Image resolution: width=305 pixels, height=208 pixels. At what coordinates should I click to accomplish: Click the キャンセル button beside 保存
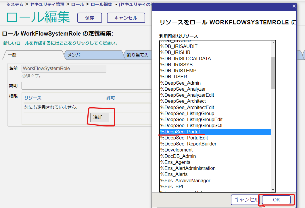[126, 18]
